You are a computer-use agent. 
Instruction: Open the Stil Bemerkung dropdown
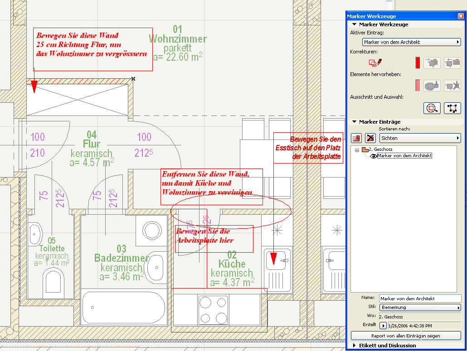coord(420,308)
